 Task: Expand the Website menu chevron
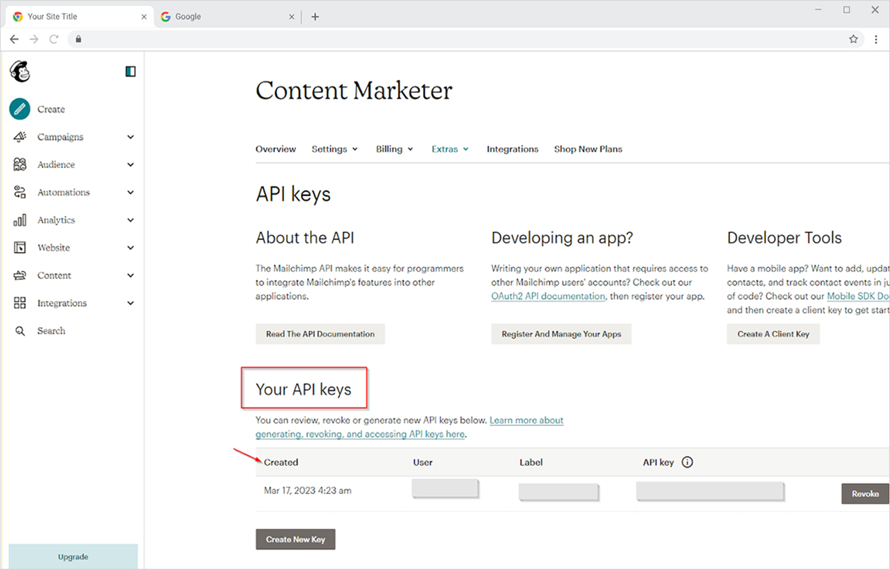[130, 248]
